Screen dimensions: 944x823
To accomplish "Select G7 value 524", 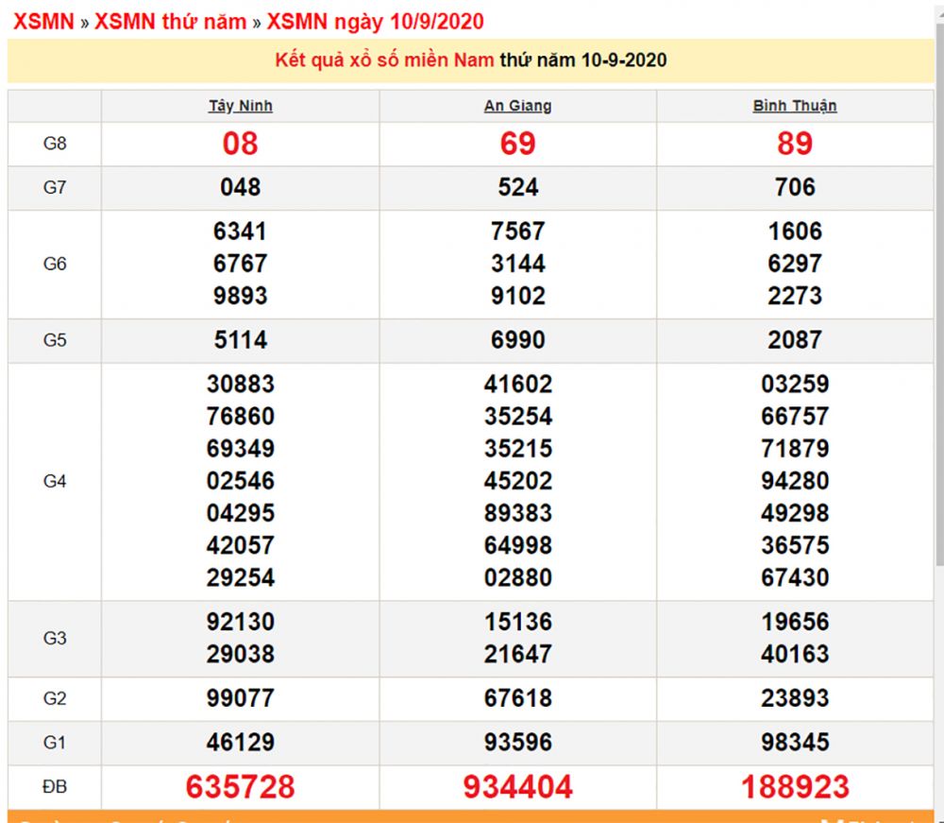I will 517,187.
